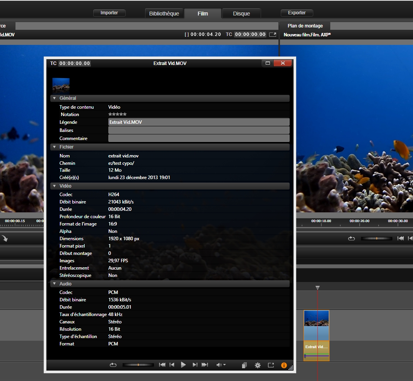Screen dimensions: 413x381
Task: Click the pop-out icon in the dialog toolbar
Action: point(271,365)
